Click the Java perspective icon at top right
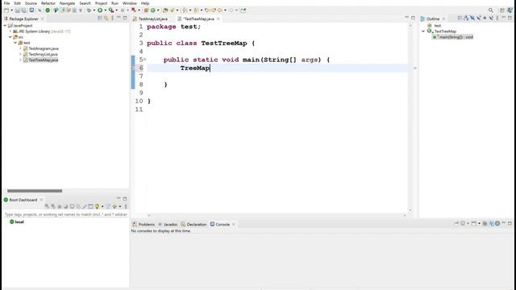Viewport: 516px width, 290px height. pyautogui.click(x=510, y=10)
